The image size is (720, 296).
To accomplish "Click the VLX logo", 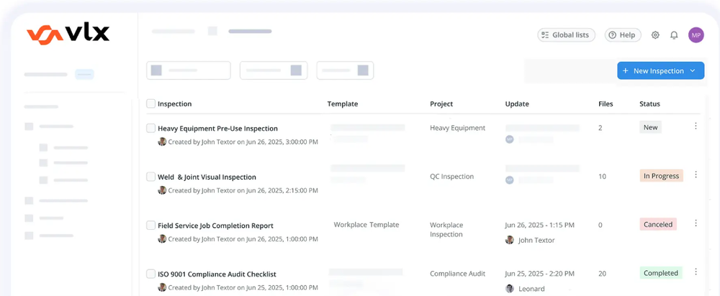I will pos(68,34).
